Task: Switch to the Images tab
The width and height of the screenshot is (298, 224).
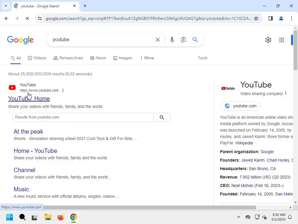Action: point(123,58)
